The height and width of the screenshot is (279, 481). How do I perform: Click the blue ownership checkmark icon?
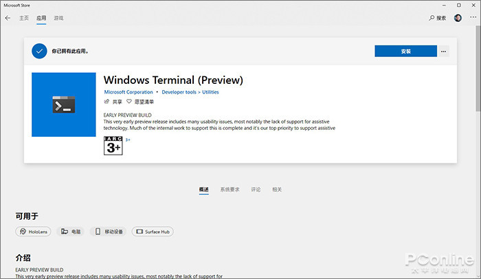coord(39,52)
